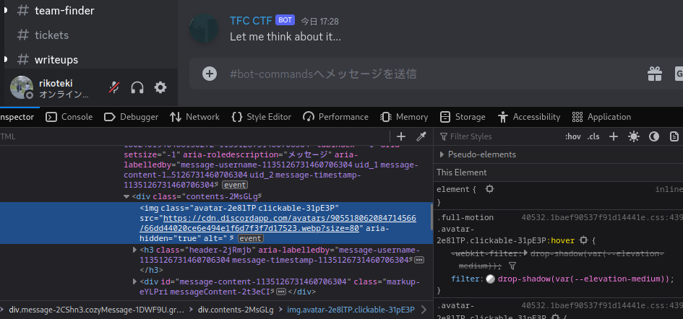Expand the h3 header-2jRmjb node
The width and height of the screenshot is (683, 319).
coord(135,250)
